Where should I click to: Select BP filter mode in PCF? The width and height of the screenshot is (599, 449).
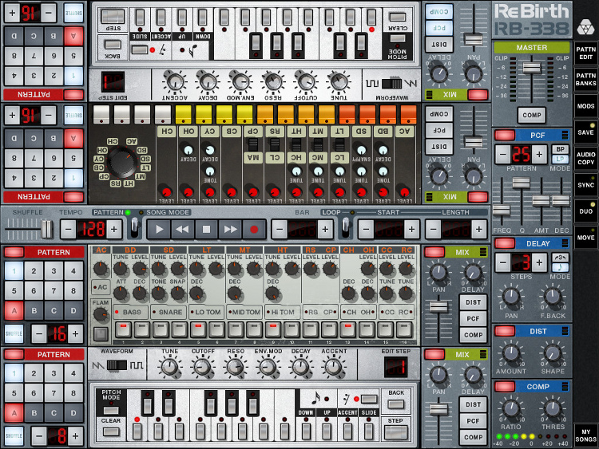click(x=560, y=150)
